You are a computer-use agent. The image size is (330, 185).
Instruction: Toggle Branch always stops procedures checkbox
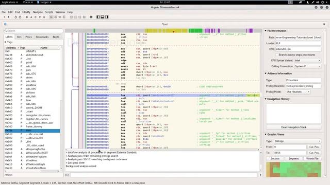(x=277, y=55)
